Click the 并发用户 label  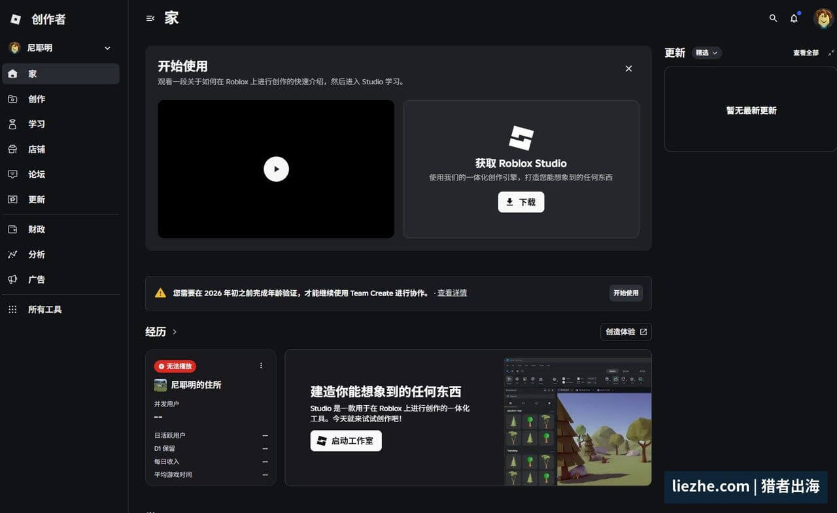point(167,404)
